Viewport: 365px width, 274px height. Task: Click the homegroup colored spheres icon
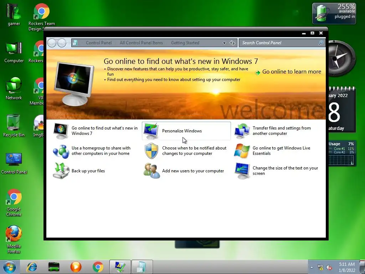(61, 151)
